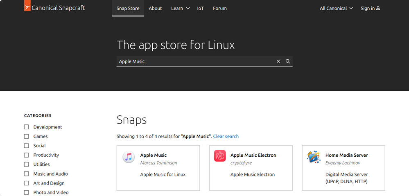Click the Apple Music app icon
The height and width of the screenshot is (196, 409).
[129, 157]
